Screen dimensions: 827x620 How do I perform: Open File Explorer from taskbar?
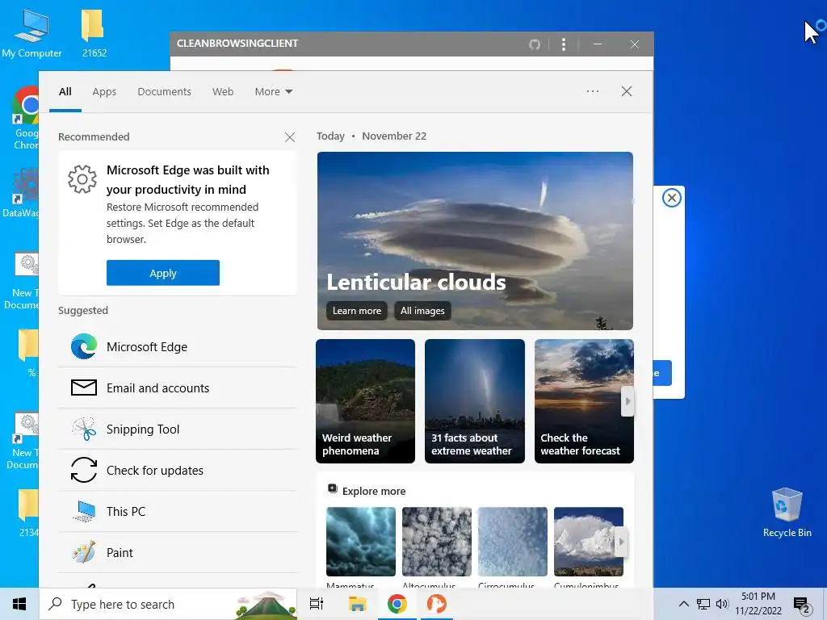tap(357, 604)
